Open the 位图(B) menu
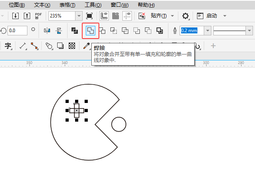Viewport: 255px width, 188px height. point(17,5)
